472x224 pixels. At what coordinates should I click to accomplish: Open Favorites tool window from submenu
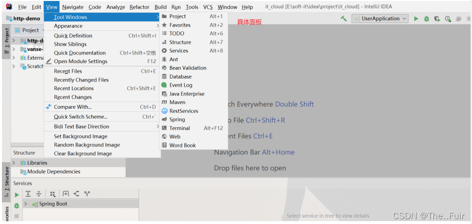tap(194, 25)
